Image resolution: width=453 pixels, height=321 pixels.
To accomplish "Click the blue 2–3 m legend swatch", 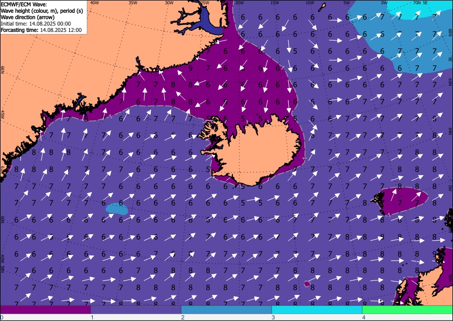I will (x=226, y=310).
